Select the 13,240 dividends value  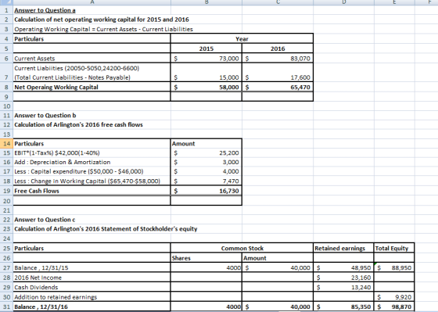point(343,287)
